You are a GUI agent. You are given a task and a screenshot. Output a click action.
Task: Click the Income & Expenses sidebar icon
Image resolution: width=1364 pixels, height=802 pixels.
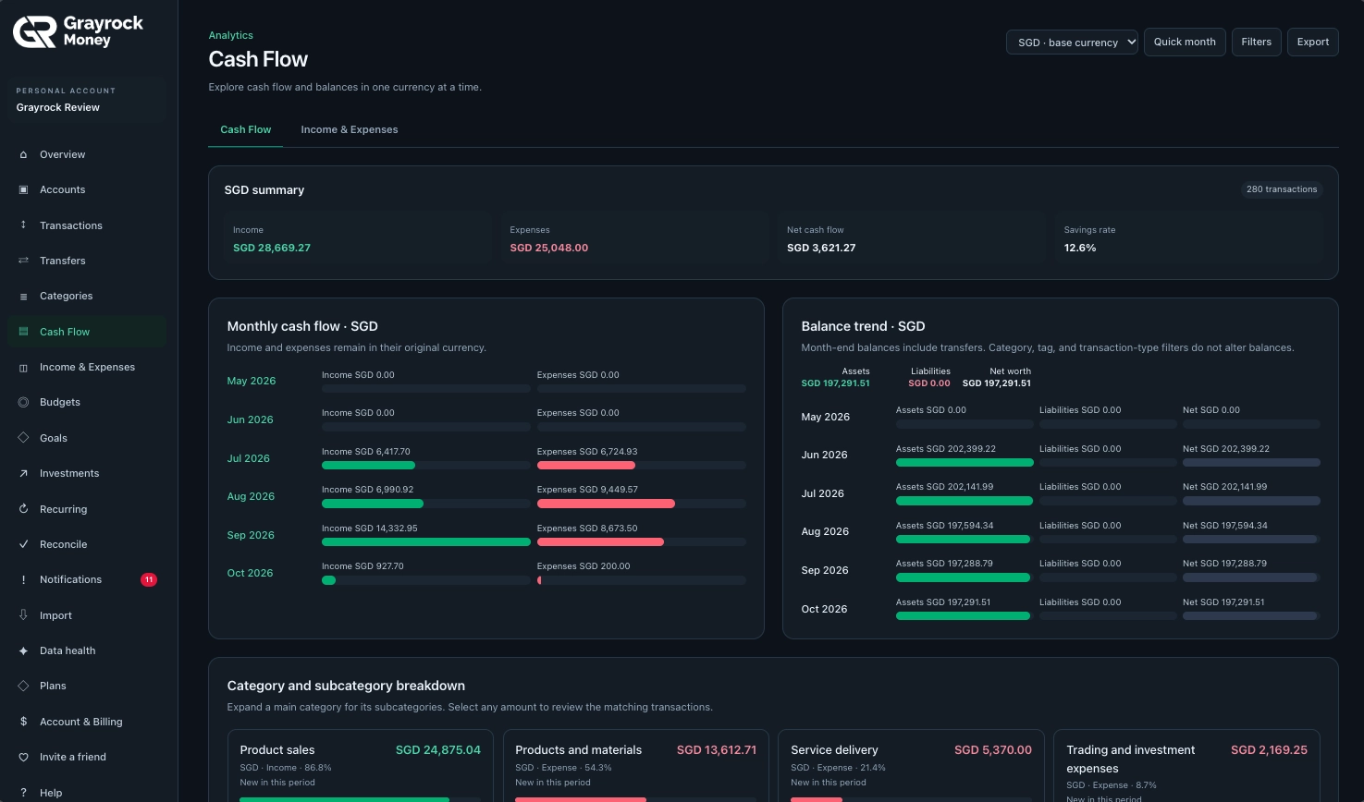click(x=23, y=367)
